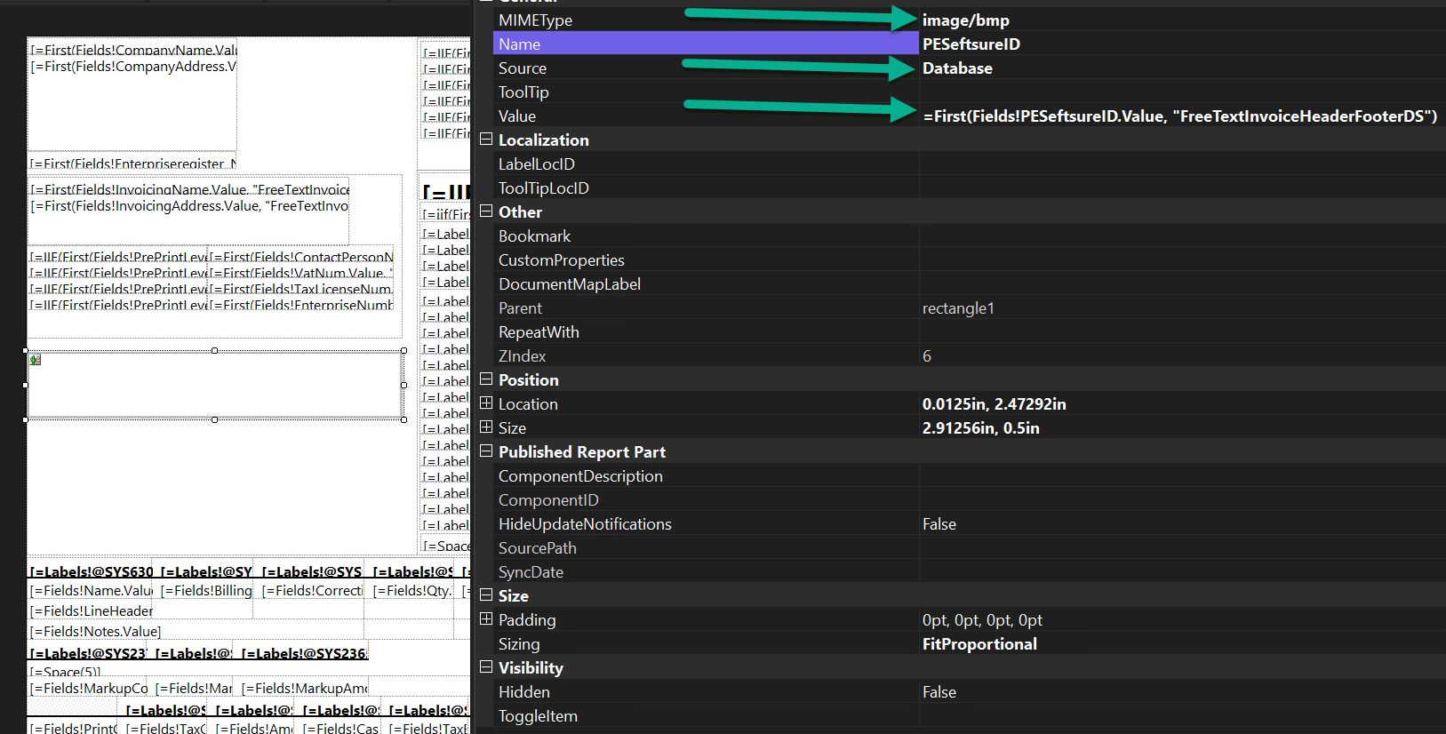Collapse the Visibility category
This screenshot has width=1446, height=734.
[486, 666]
